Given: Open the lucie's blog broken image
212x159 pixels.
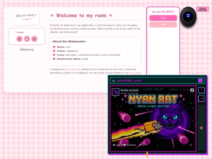Looking at the screenshot, I should coord(26,15).
